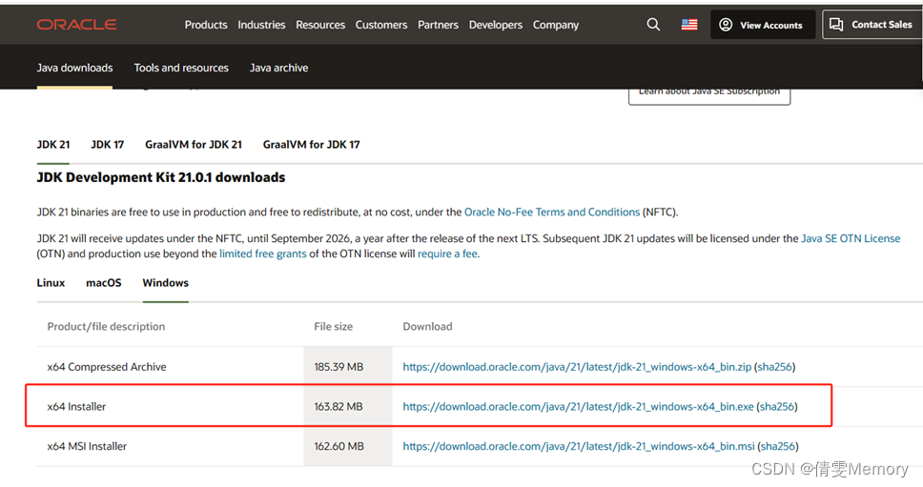Open the Company menu
Screen dimensions: 923x487
(556, 25)
